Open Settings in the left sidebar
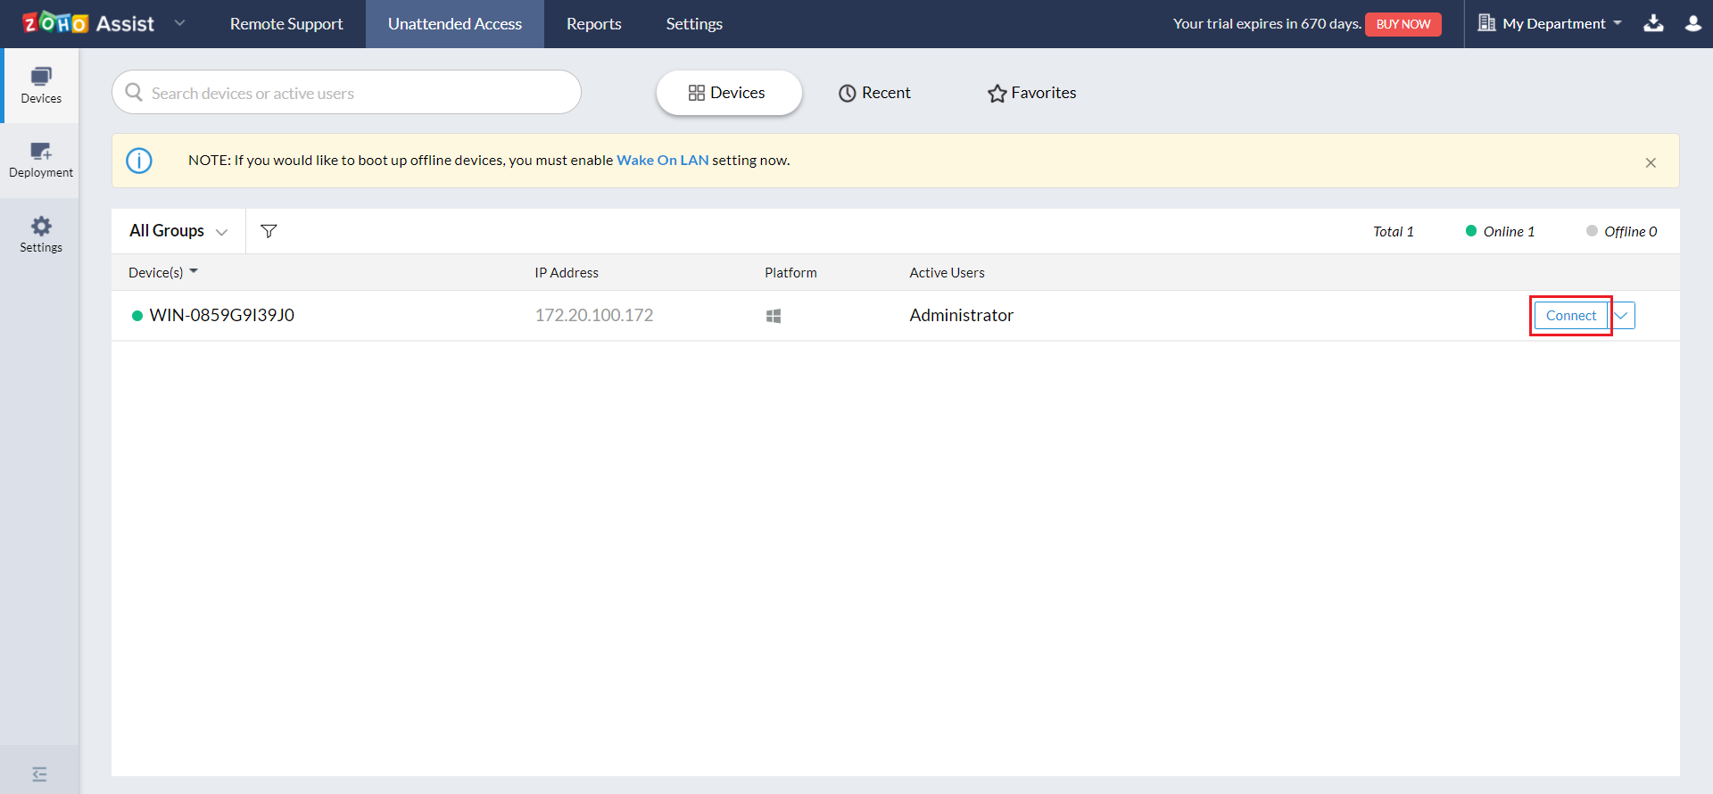Viewport: 1713px width, 794px height. pos(41,235)
